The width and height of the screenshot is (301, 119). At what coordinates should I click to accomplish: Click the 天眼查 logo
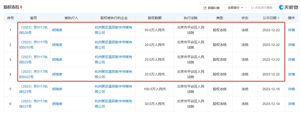pyautogui.click(x=288, y=8)
